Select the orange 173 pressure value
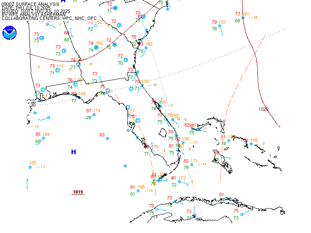The image size is (311, 233). [182, 178]
